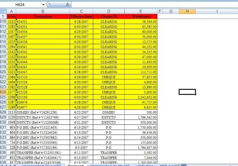Click withdrawal amount 11,630.00

(141, 62)
